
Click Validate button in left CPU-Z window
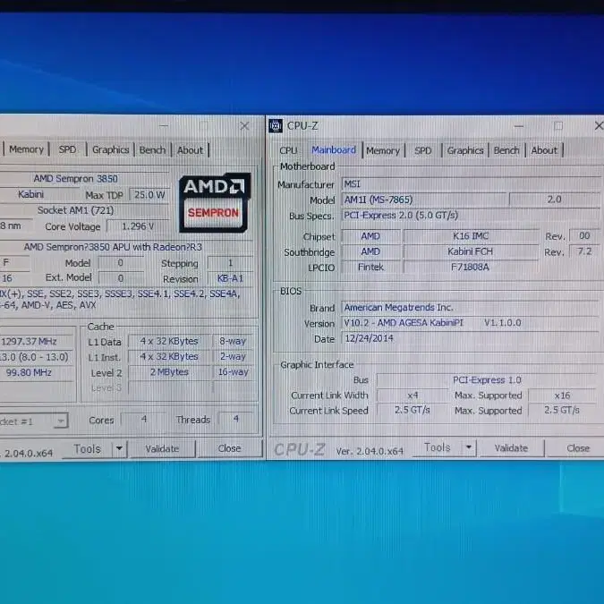(x=162, y=449)
